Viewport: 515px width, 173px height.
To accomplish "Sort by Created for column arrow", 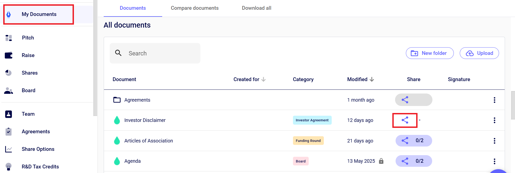I will [x=263, y=79].
